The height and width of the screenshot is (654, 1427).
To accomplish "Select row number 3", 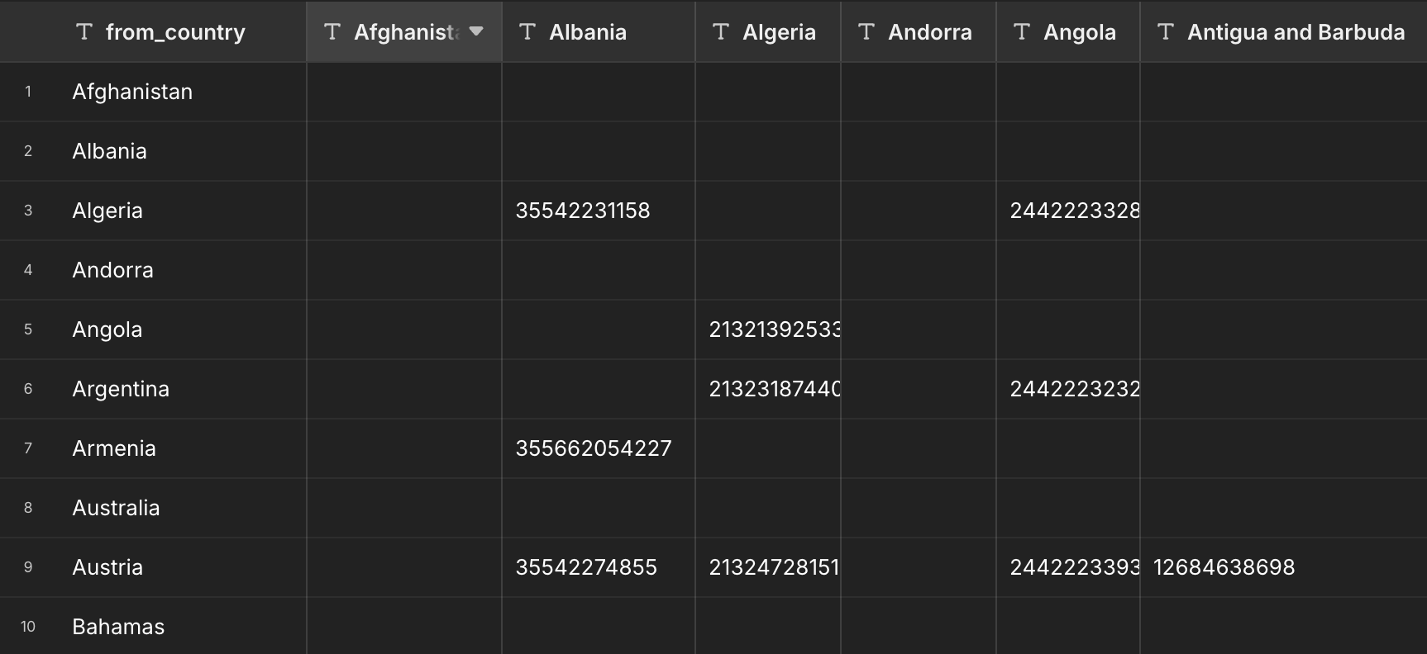I will pos(28,211).
